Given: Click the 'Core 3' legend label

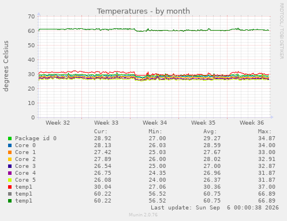Looking at the screenshot, I should click(25, 166).
